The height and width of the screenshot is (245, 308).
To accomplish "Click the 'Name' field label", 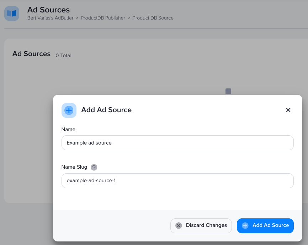I will coord(68,129).
